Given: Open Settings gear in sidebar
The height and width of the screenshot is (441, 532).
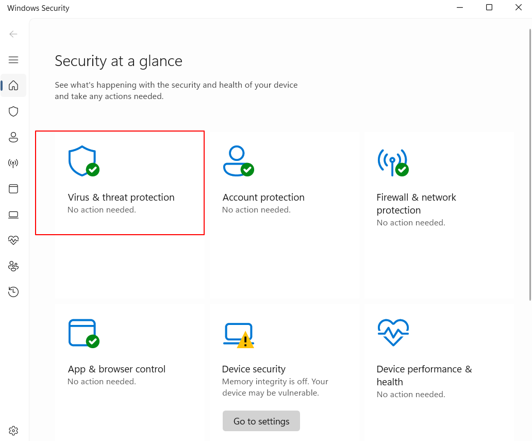Looking at the screenshot, I should click(x=13, y=430).
